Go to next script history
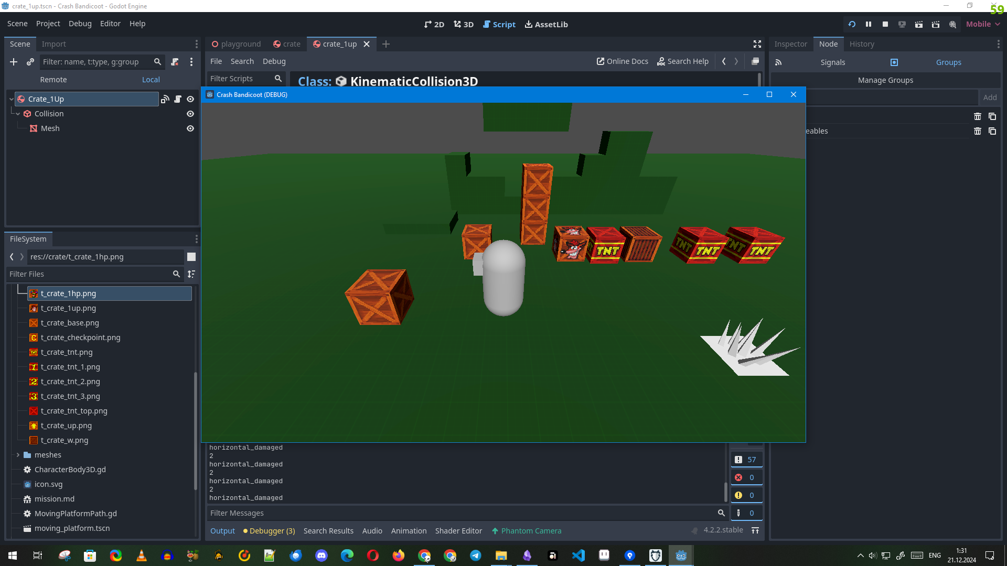Screen dimensions: 1007x566 (x=736, y=61)
